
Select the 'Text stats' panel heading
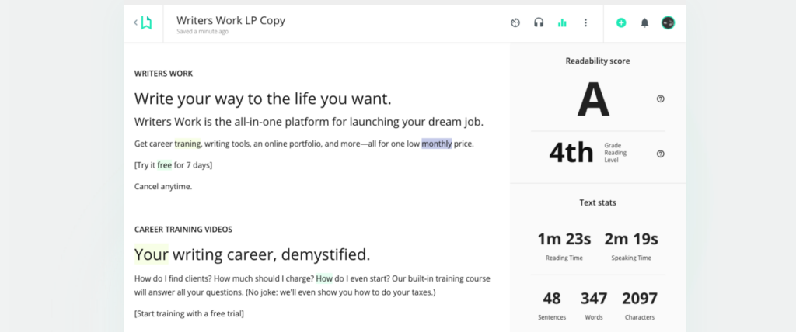pyautogui.click(x=598, y=202)
